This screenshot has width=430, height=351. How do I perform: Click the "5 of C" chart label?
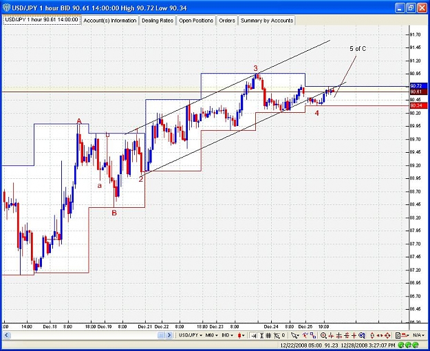click(358, 49)
